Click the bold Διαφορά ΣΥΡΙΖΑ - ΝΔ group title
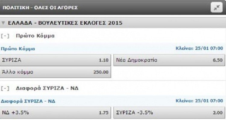The image size is (226, 120). click(47, 88)
